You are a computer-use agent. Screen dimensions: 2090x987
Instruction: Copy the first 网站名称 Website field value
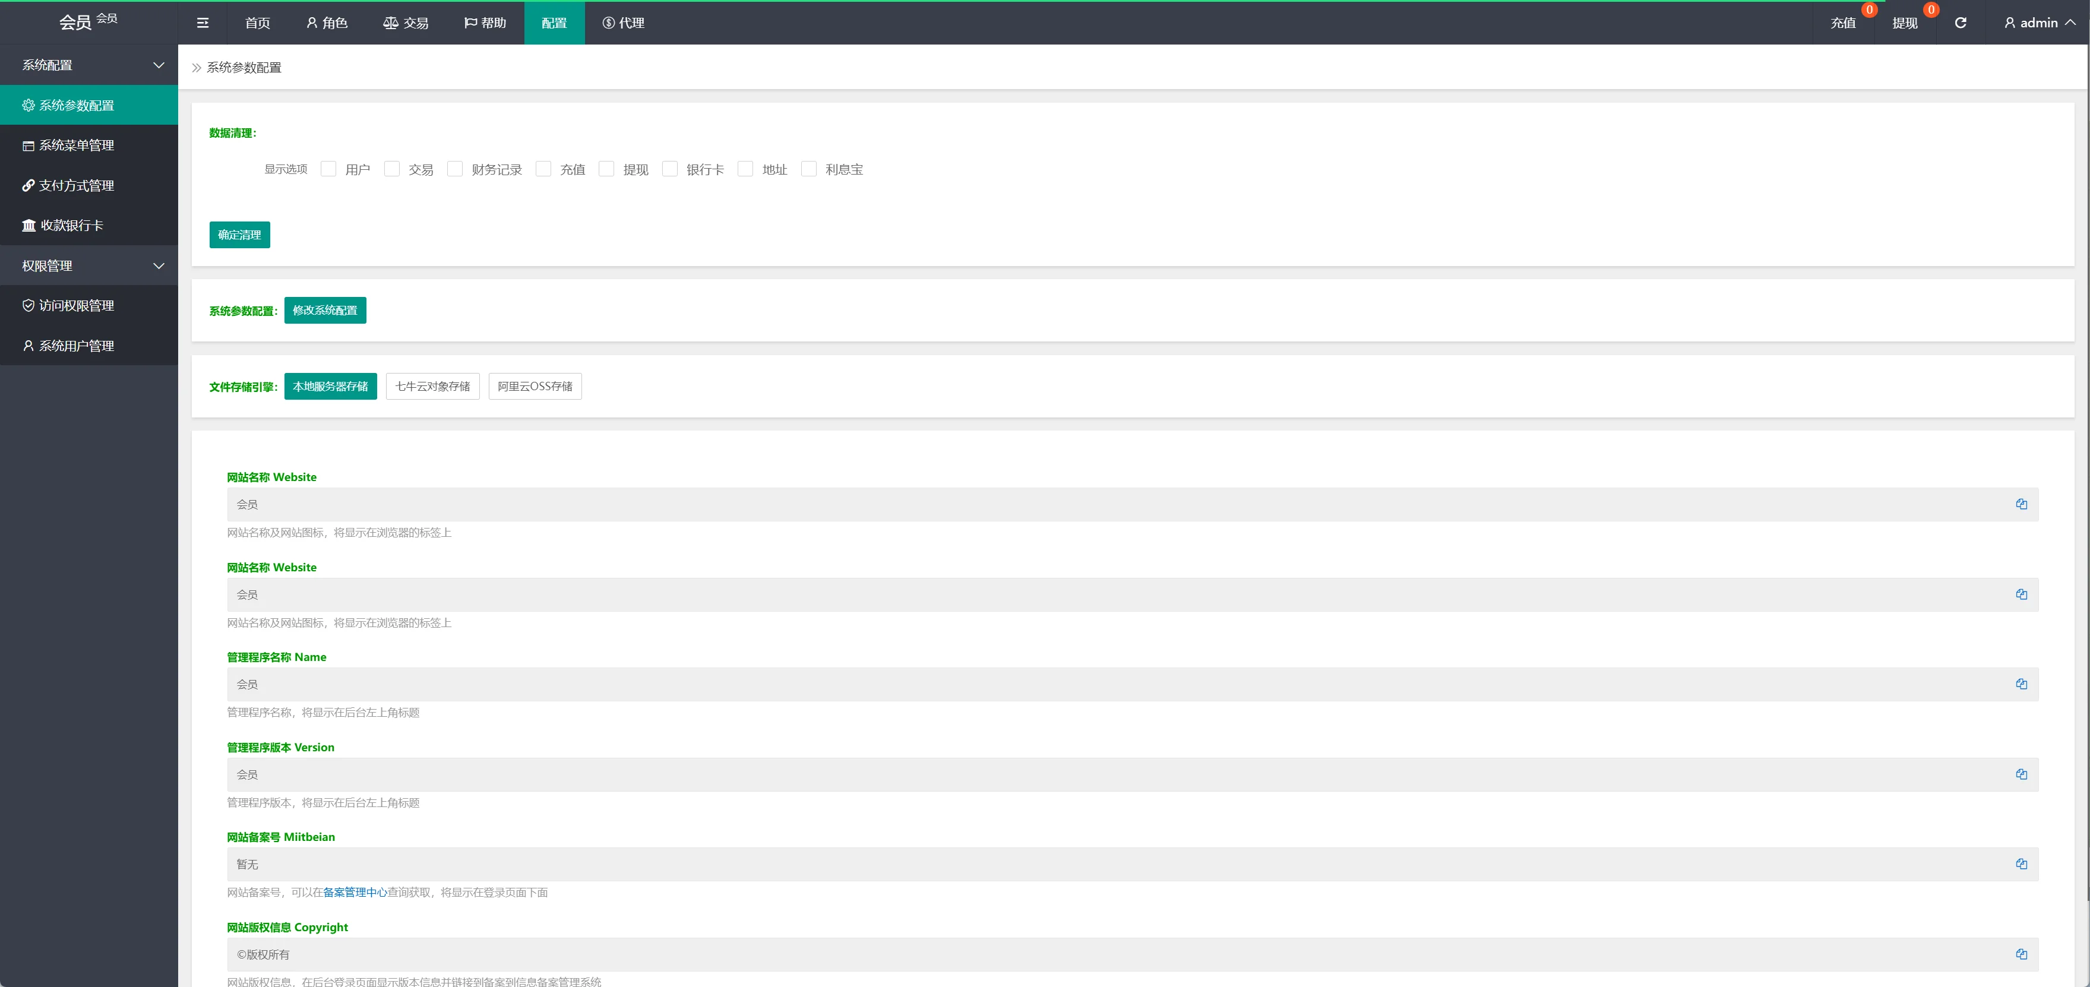(x=2021, y=504)
